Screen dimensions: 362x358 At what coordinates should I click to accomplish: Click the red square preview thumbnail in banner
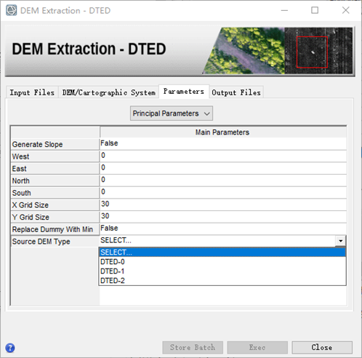click(x=312, y=52)
